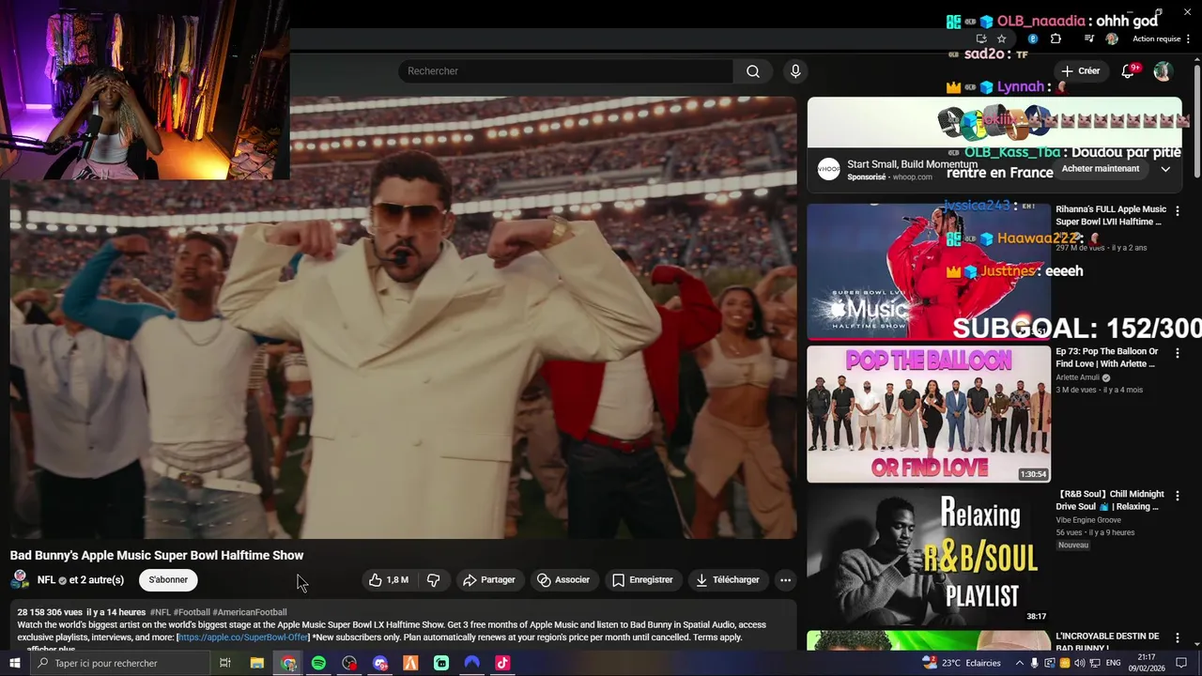Click inside the Rechercher search field
Screen dimensions: 1202x676
pos(566,71)
